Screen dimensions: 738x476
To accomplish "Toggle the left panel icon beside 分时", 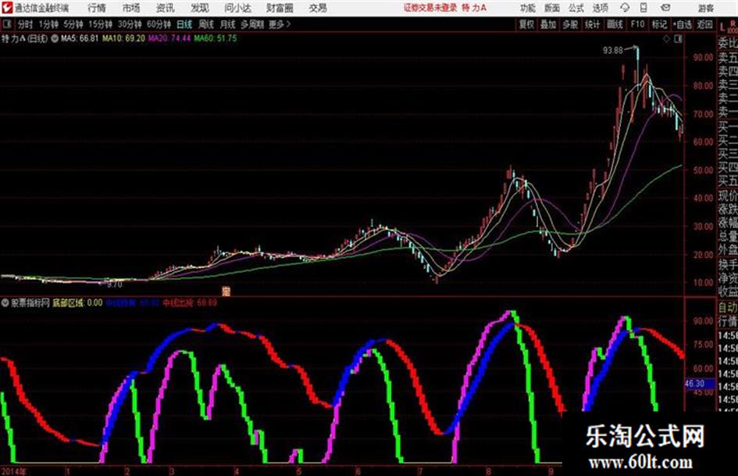I will coord(6,24).
